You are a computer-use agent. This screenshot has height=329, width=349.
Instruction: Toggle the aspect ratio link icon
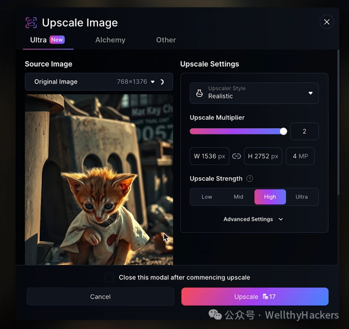tap(236, 157)
